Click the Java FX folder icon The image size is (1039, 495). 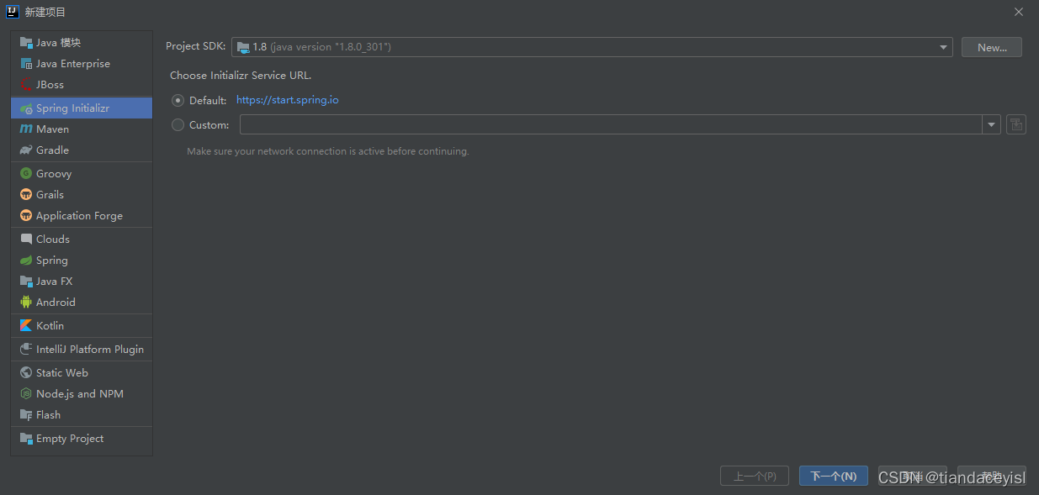(26, 282)
